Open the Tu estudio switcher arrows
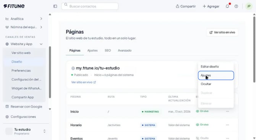 point(44,131)
